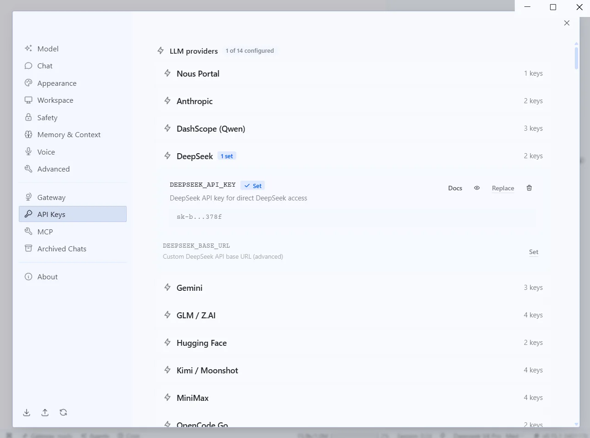Image resolution: width=590 pixels, height=438 pixels.
Task: Select the Safety section
Action: pyautogui.click(x=72, y=117)
